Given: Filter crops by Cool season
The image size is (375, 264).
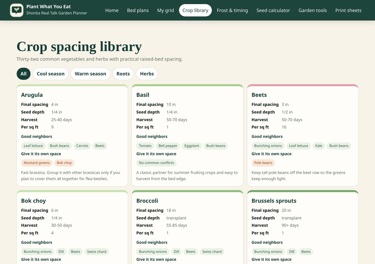Looking at the screenshot, I should coord(51,74).
